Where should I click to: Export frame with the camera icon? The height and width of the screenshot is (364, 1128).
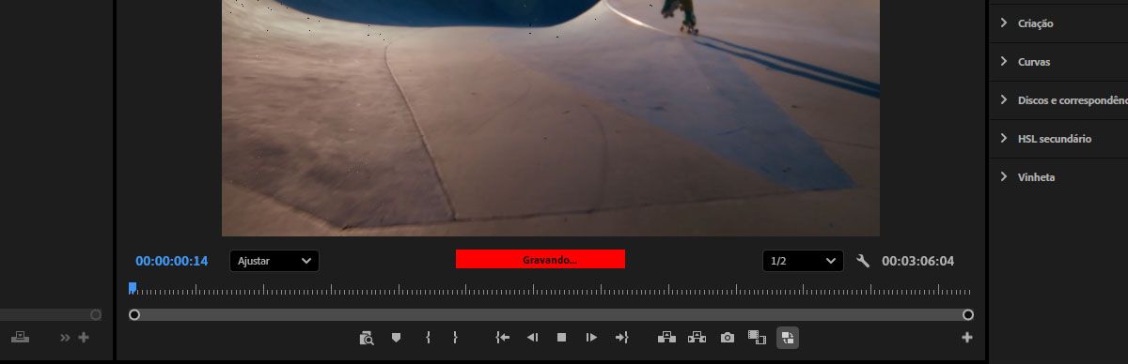727,337
